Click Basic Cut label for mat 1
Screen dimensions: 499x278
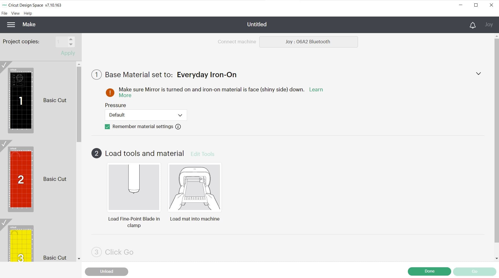point(55,100)
